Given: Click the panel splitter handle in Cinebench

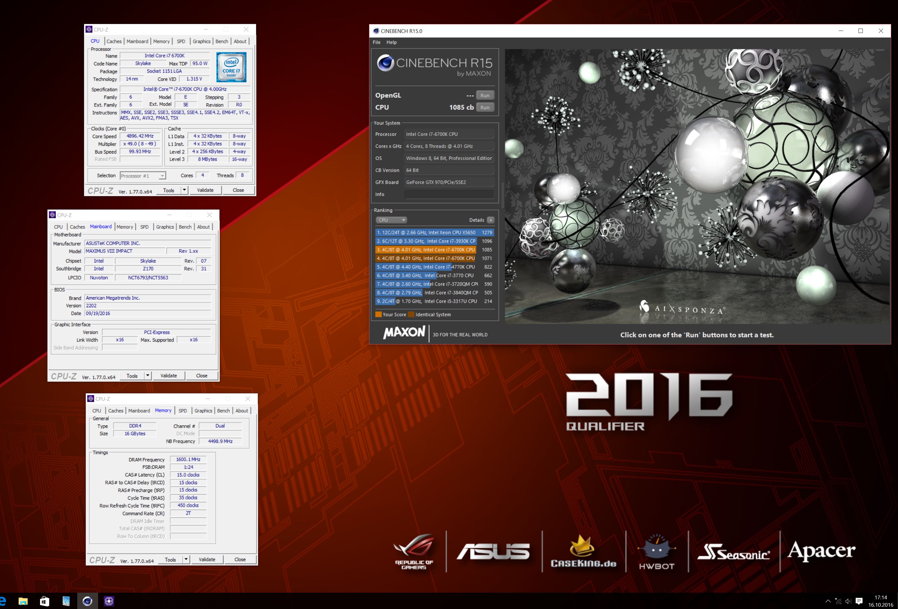Looking at the screenshot, I should pos(502,195).
